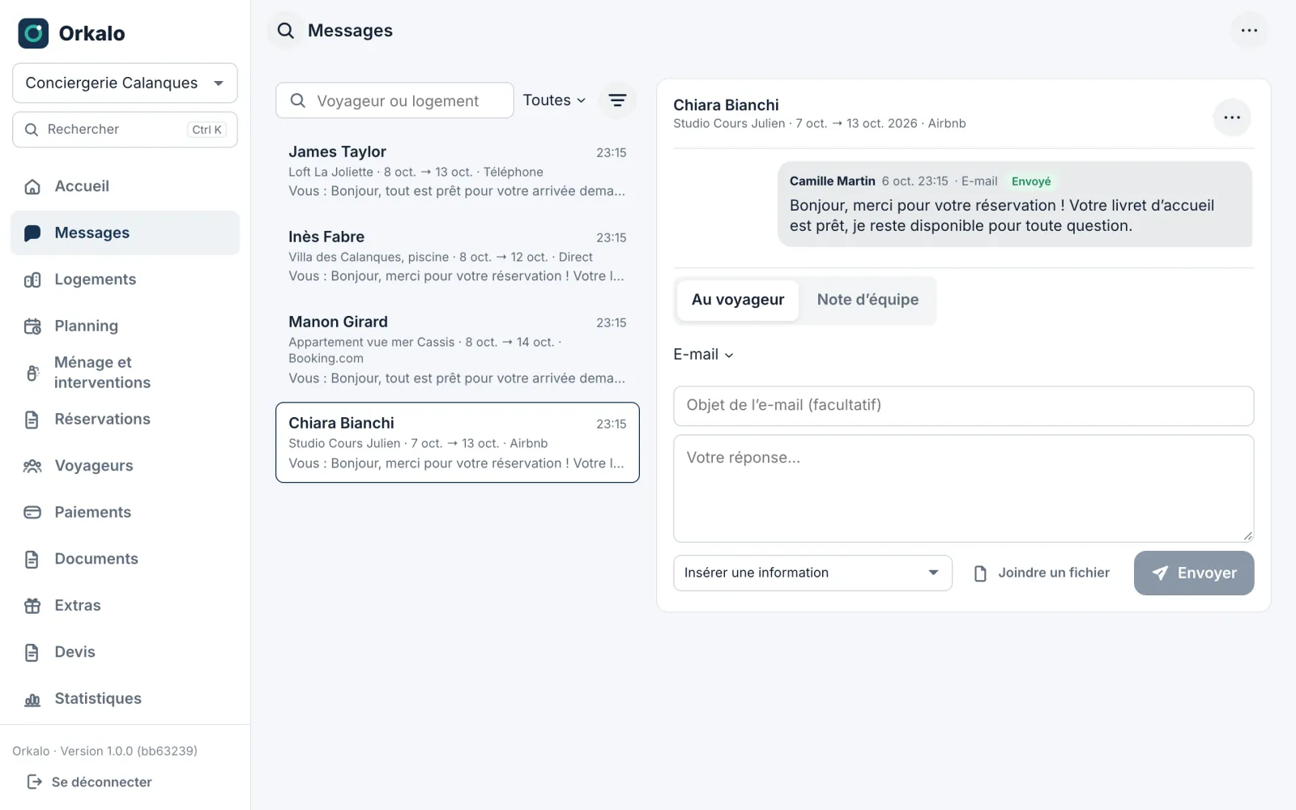Open the filter lines icon next to Toutes
The image size is (1296, 810).
[x=617, y=100]
